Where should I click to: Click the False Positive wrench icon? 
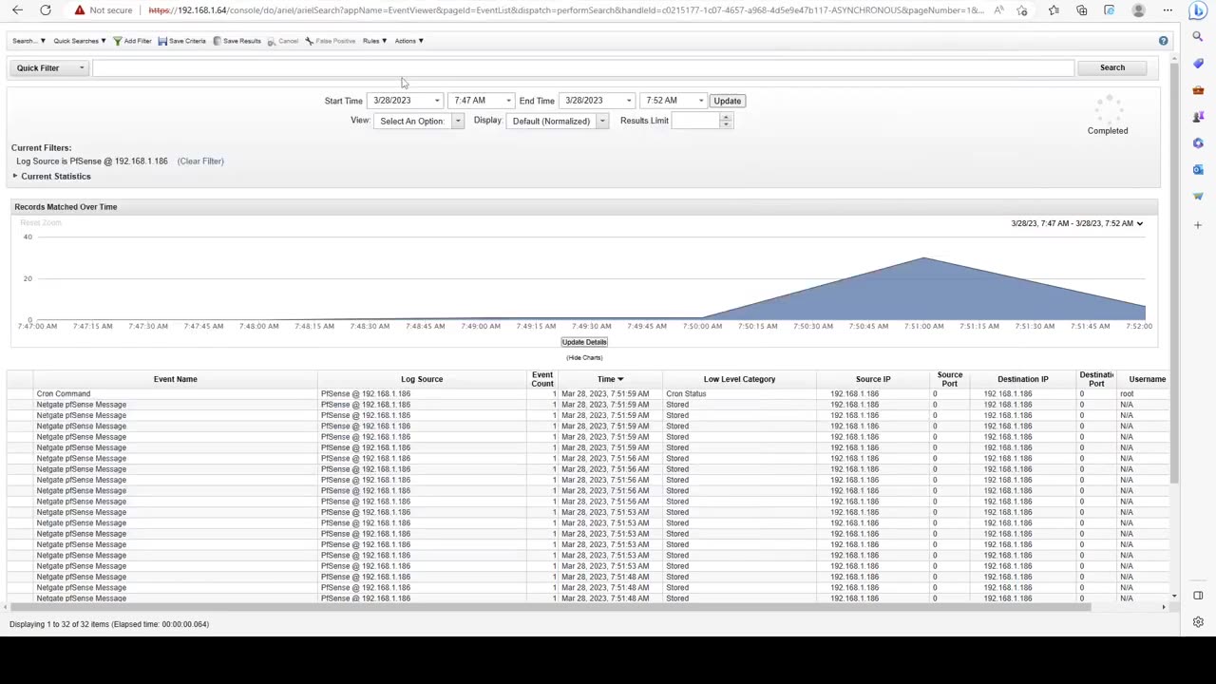point(310,41)
